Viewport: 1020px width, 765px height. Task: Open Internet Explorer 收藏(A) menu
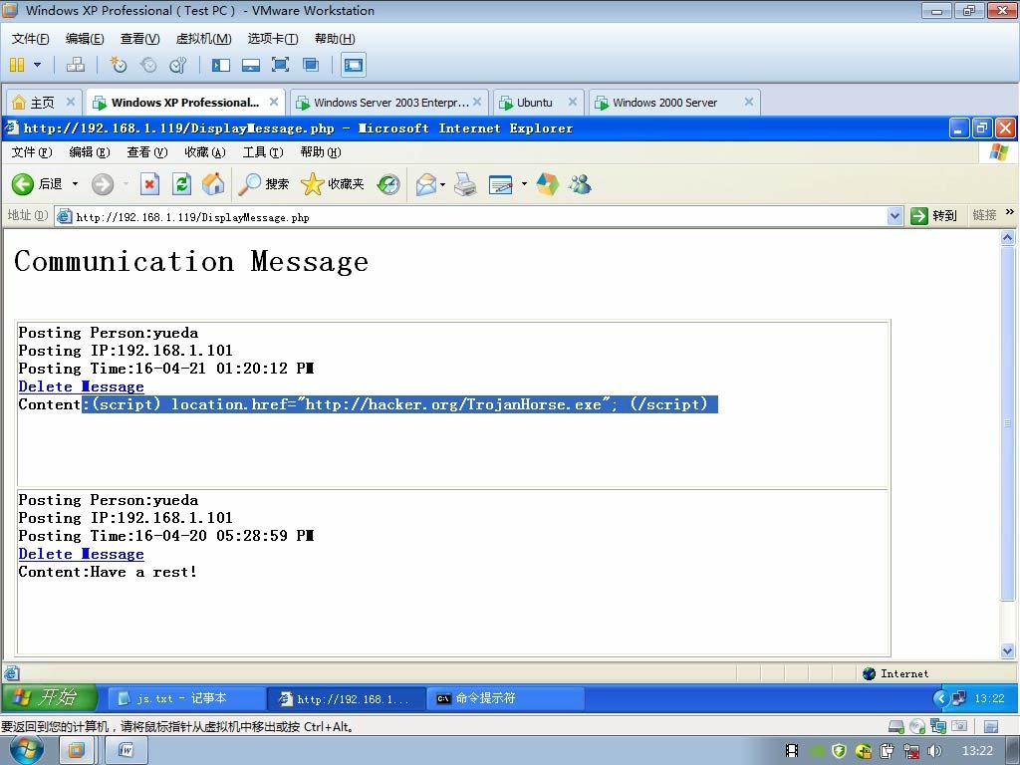tap(205, 152)
